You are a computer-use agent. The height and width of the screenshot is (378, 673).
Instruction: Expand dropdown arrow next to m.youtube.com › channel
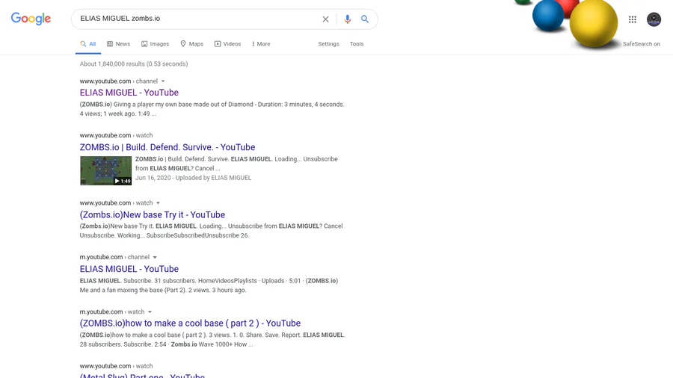pos(155,258)
